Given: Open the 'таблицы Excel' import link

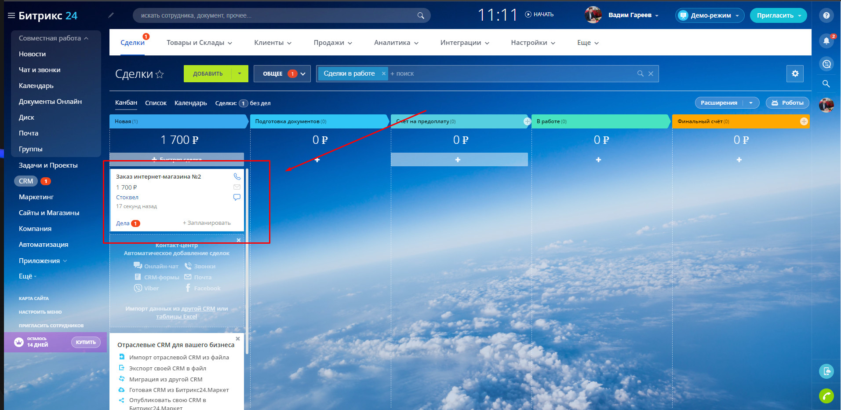Looking at the screenshot, I should [x=176, y=316].
